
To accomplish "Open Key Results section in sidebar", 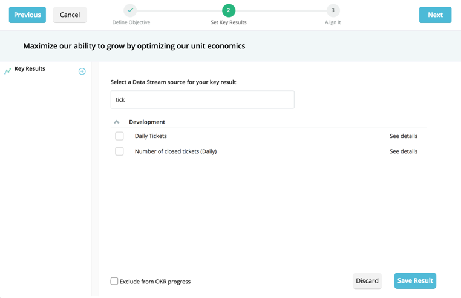I will pos(30,69).
